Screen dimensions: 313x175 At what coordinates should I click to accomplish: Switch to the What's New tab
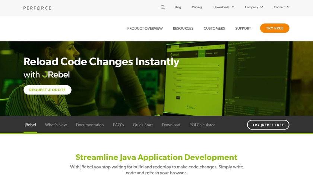pyautogui.click(x=56, y=125)
